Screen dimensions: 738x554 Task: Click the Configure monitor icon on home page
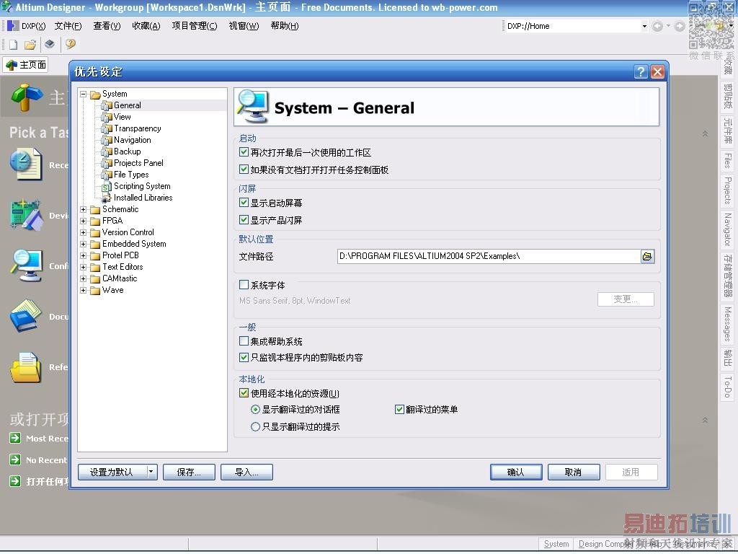click(27, 265)
